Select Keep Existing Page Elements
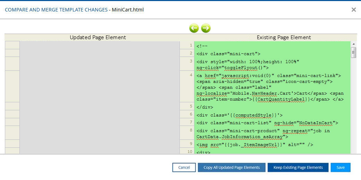The image size is (361, 180). click(298, 168)
